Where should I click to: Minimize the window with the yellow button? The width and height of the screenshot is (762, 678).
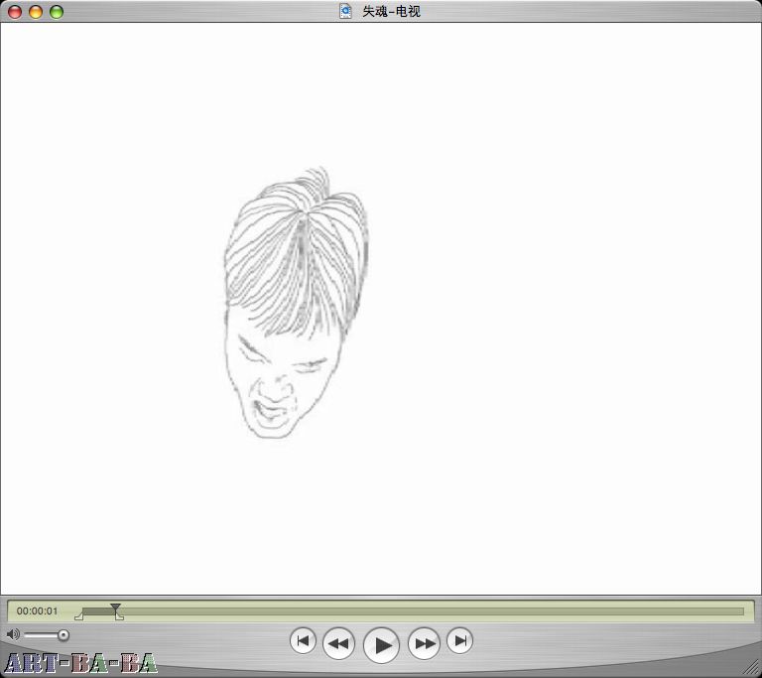36,12
